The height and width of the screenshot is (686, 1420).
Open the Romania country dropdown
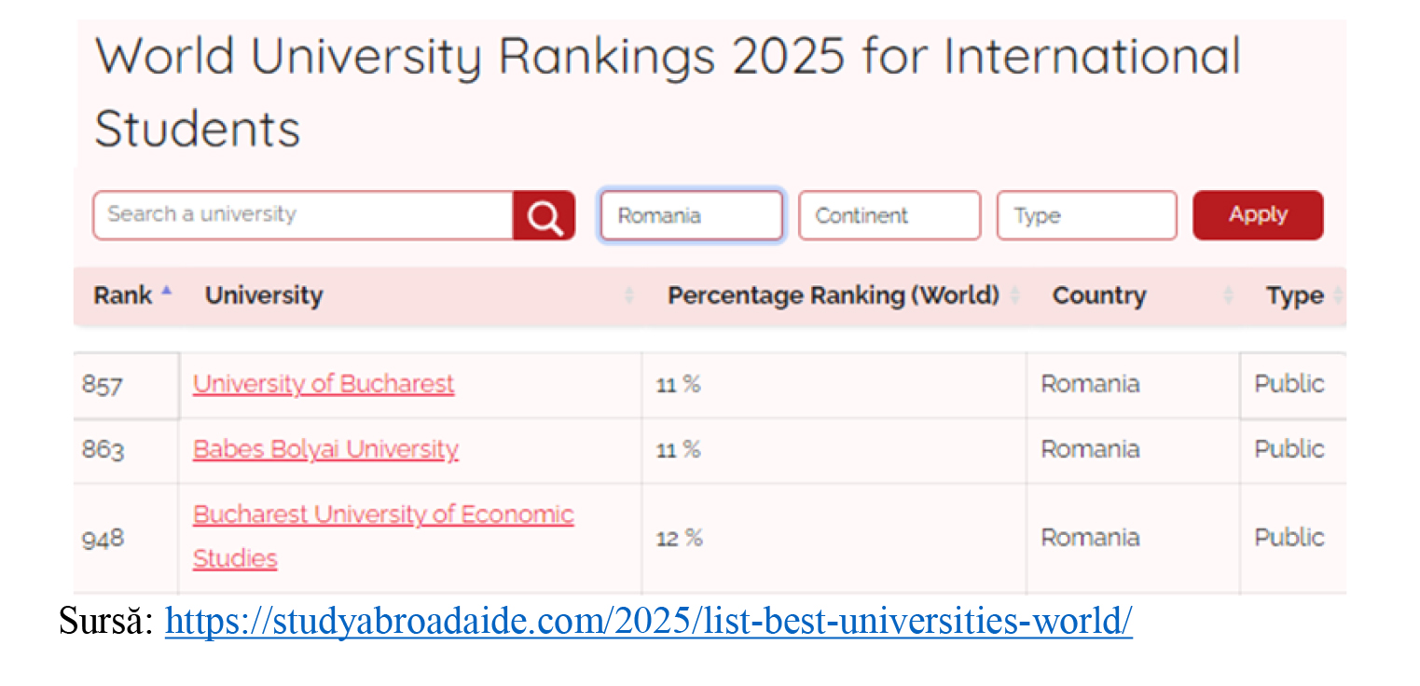coord(691,215)
